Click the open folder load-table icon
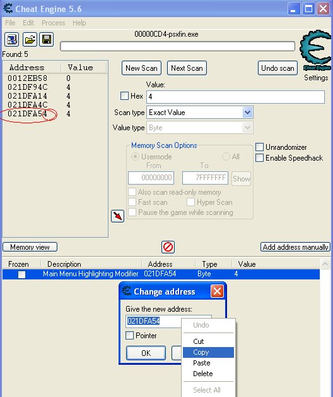333x397 pixels. pyautogui.click(x=30, y=39)
